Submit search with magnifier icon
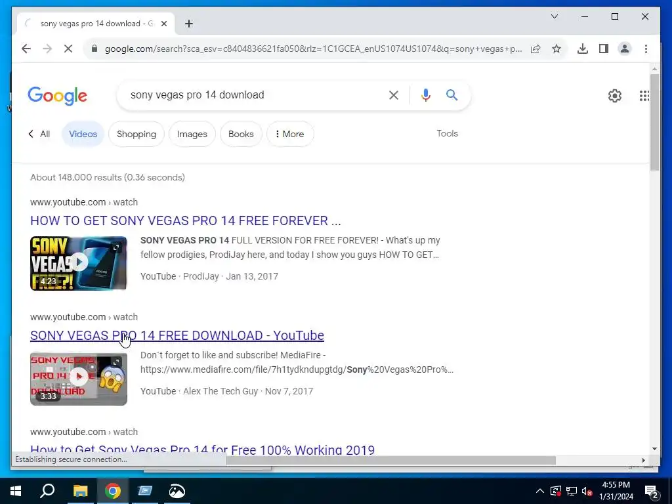The width and height of the screenshot is (672, 504). coord(451,94)
